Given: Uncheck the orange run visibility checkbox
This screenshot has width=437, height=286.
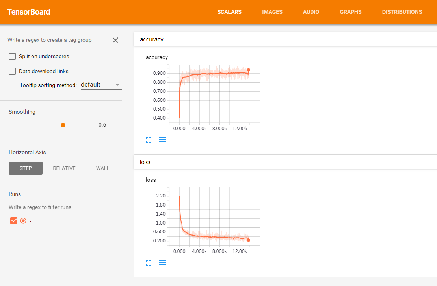Looking at the screenshot, I should point(14,221).
